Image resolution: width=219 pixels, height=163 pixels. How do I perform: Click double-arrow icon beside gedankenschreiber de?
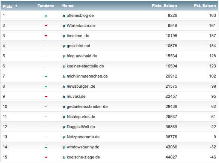coord(64,107)
